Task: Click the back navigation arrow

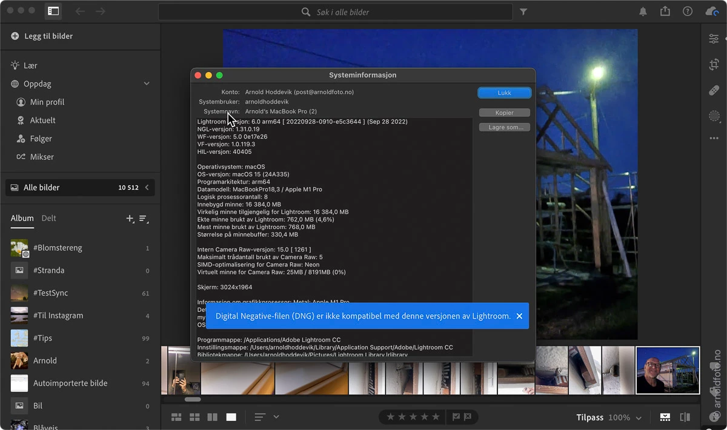Action: [80, 12]
